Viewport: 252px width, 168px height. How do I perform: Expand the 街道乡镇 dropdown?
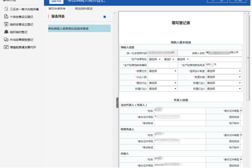pos(224,77)
